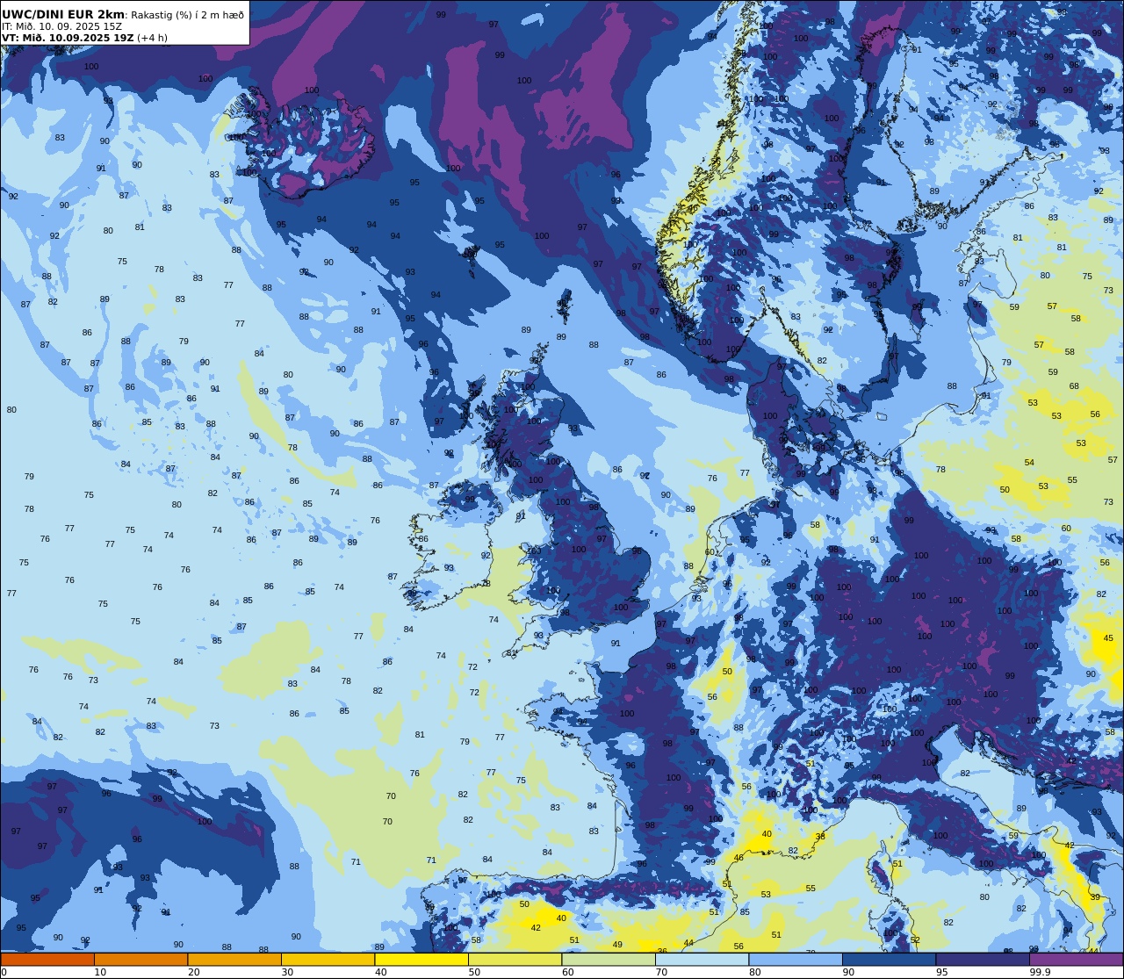This screenshot has width=1124, height=979.
Task: Click the legend tick label 90
Action: pyautogui.click(x=848, y=972)
